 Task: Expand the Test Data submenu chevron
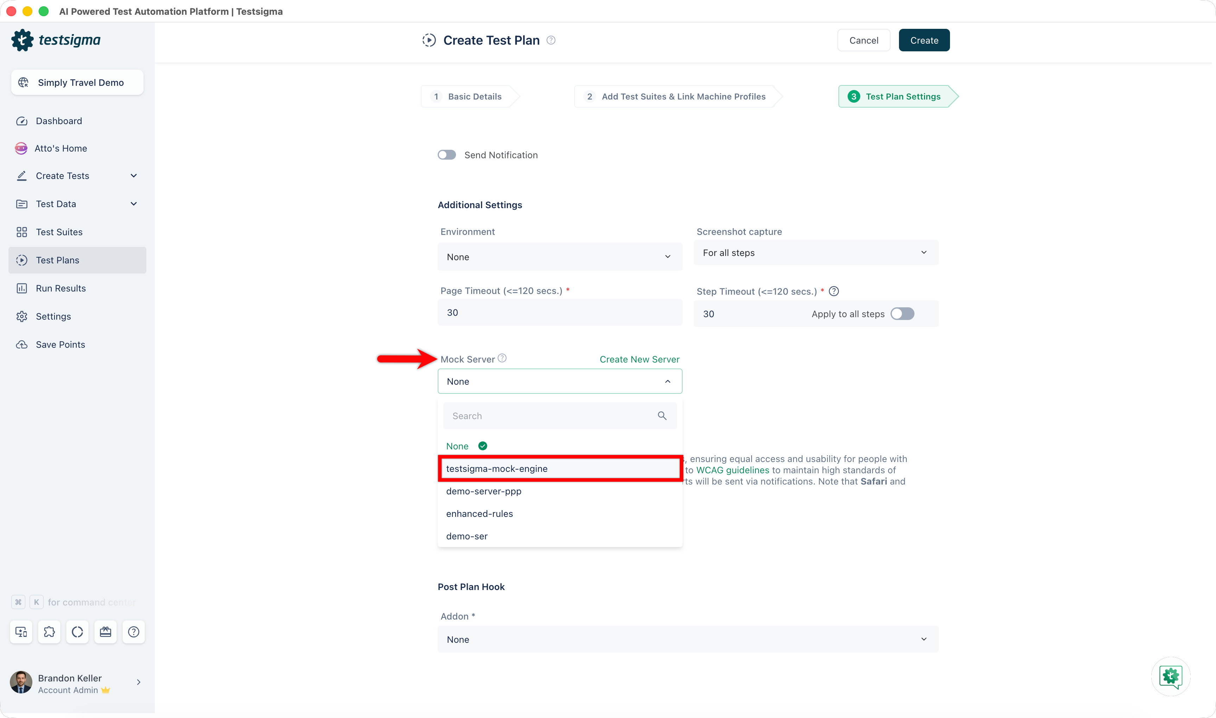[134, 204]
